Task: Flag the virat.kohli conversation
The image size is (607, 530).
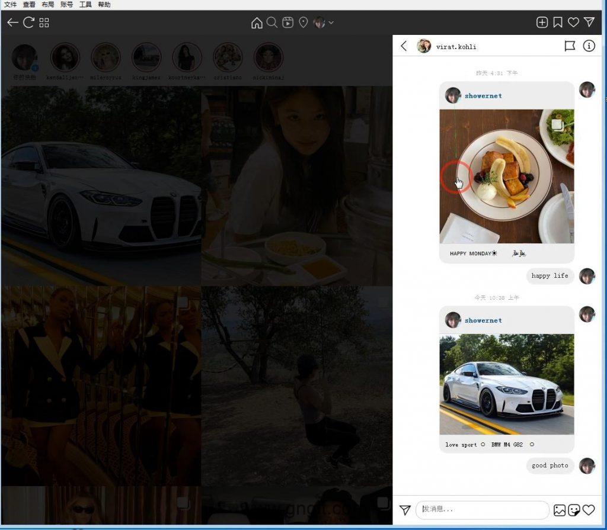Action: [570, 46]
